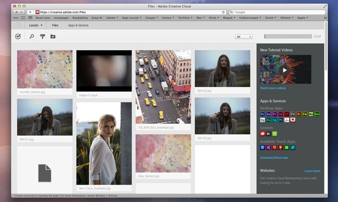
Task: Switch to the Files tab
Action: pos(55,25)
